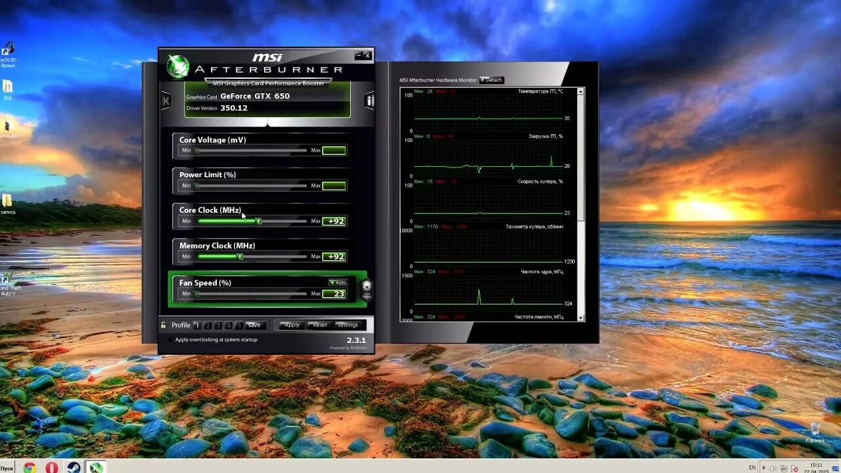Screen dimensions: 841x473
Task: Click the 'Тахометр кулера, об/мин' graph
Action: (x=488, y=247)
